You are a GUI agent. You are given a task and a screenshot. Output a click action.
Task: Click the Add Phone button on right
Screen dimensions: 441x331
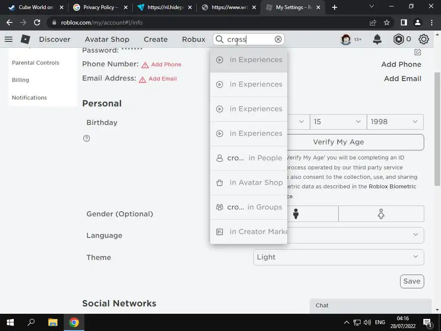tap(401, 65)
